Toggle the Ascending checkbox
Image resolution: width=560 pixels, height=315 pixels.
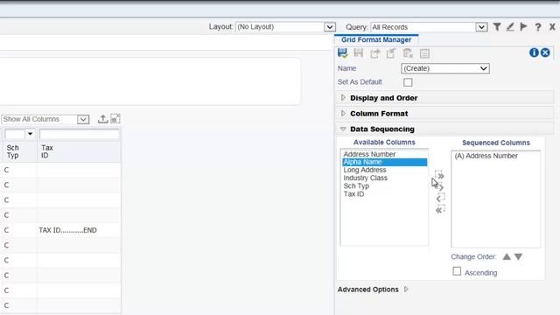click(x=457, y=271)
